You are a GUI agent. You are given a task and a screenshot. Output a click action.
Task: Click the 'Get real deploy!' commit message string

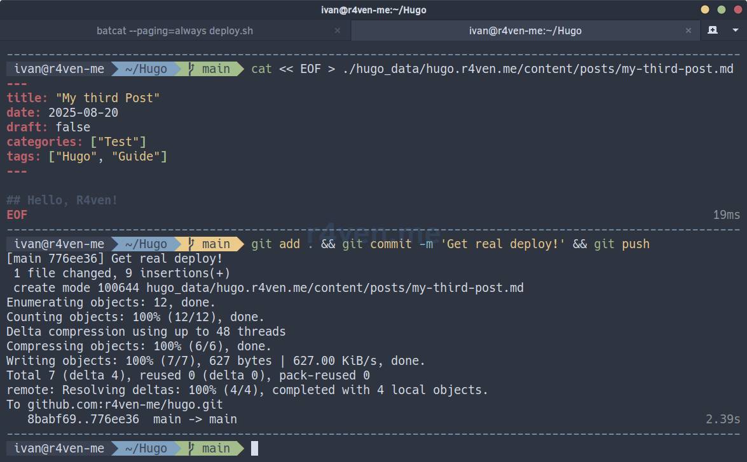click(x=503, y=244)
